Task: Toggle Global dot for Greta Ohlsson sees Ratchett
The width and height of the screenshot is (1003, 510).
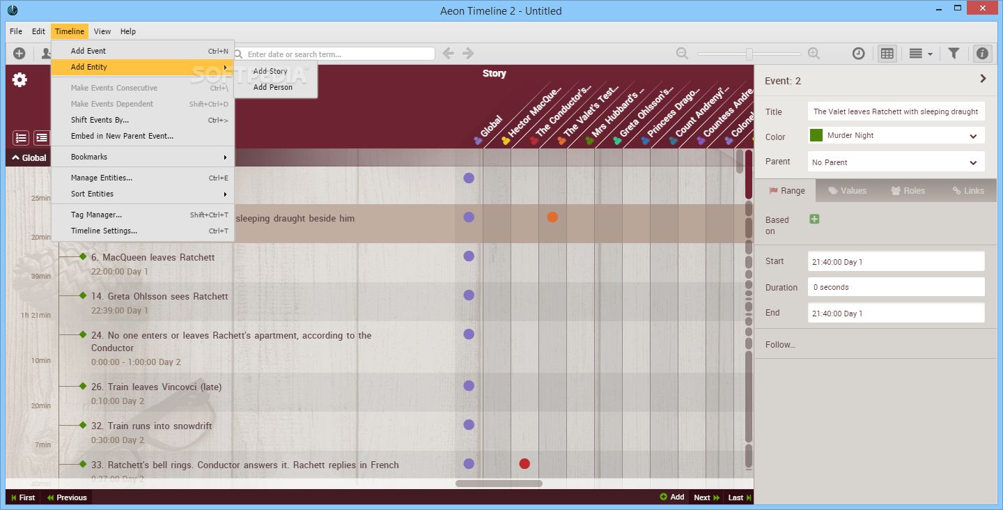Action: (469, 295)
